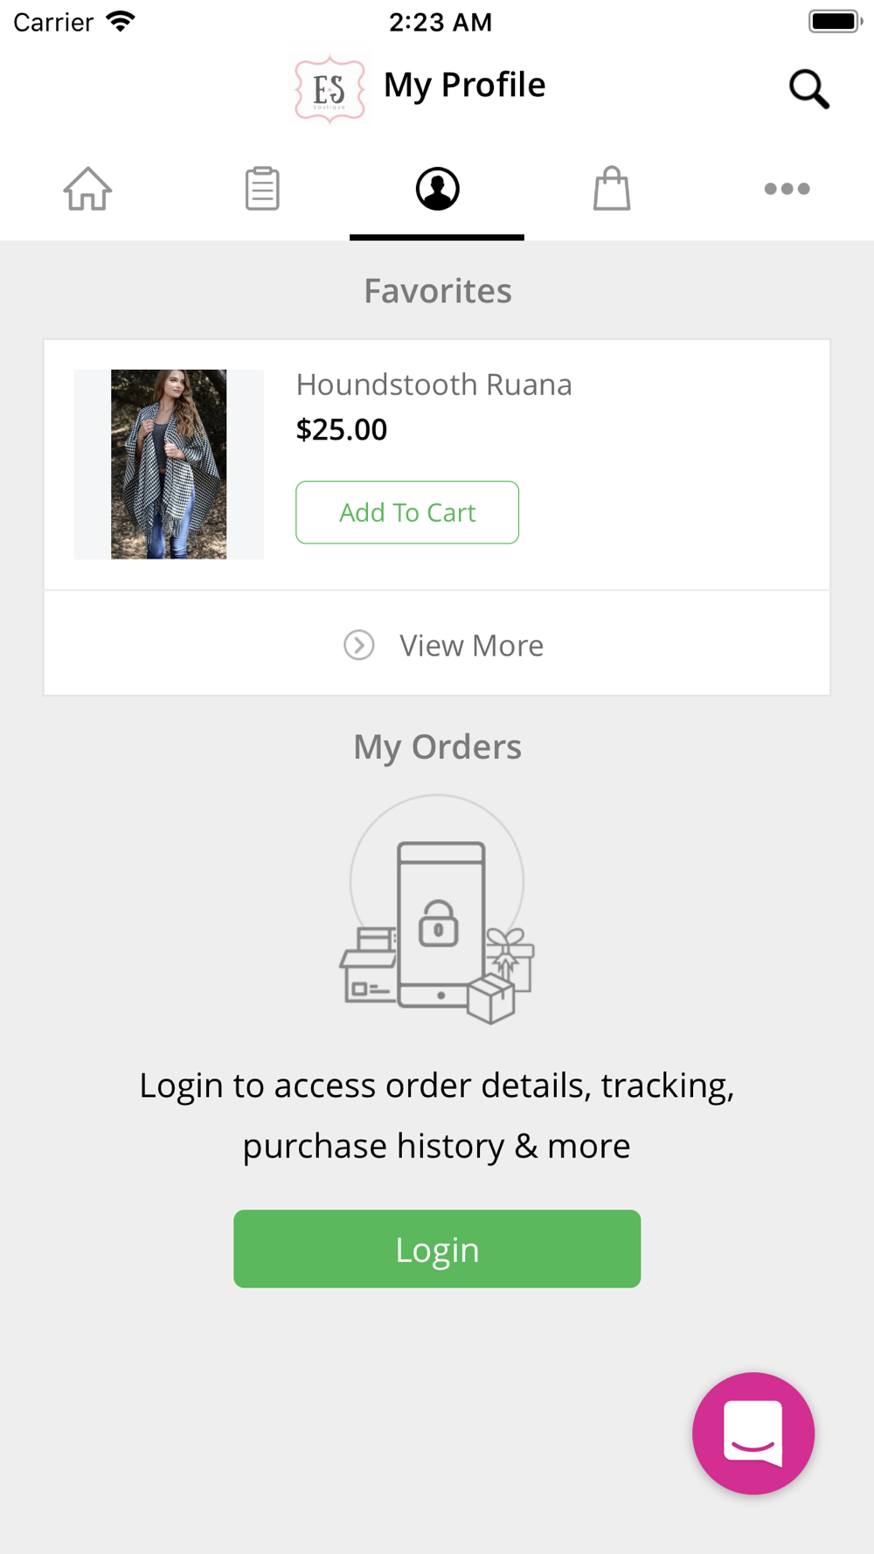Viewport: 874px width, 1554px height.
Task: Open the pink chat bubble
Action: coord(753,1433)
